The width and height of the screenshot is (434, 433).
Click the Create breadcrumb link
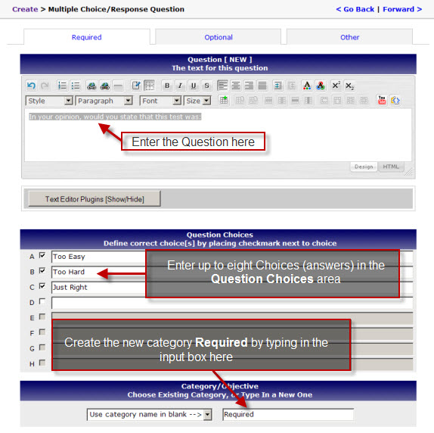25,9
